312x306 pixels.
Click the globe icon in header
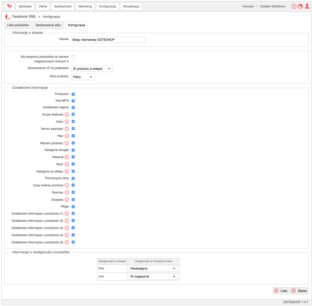coord(300,6)
